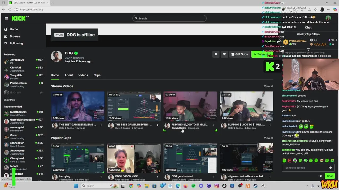Open three-dot menu on 02:03:25 video
Viewport: 339px width, 190px height.
[101, 125]
